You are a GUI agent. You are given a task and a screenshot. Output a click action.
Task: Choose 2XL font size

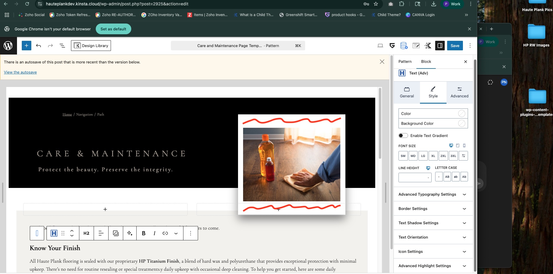[443, 156]
